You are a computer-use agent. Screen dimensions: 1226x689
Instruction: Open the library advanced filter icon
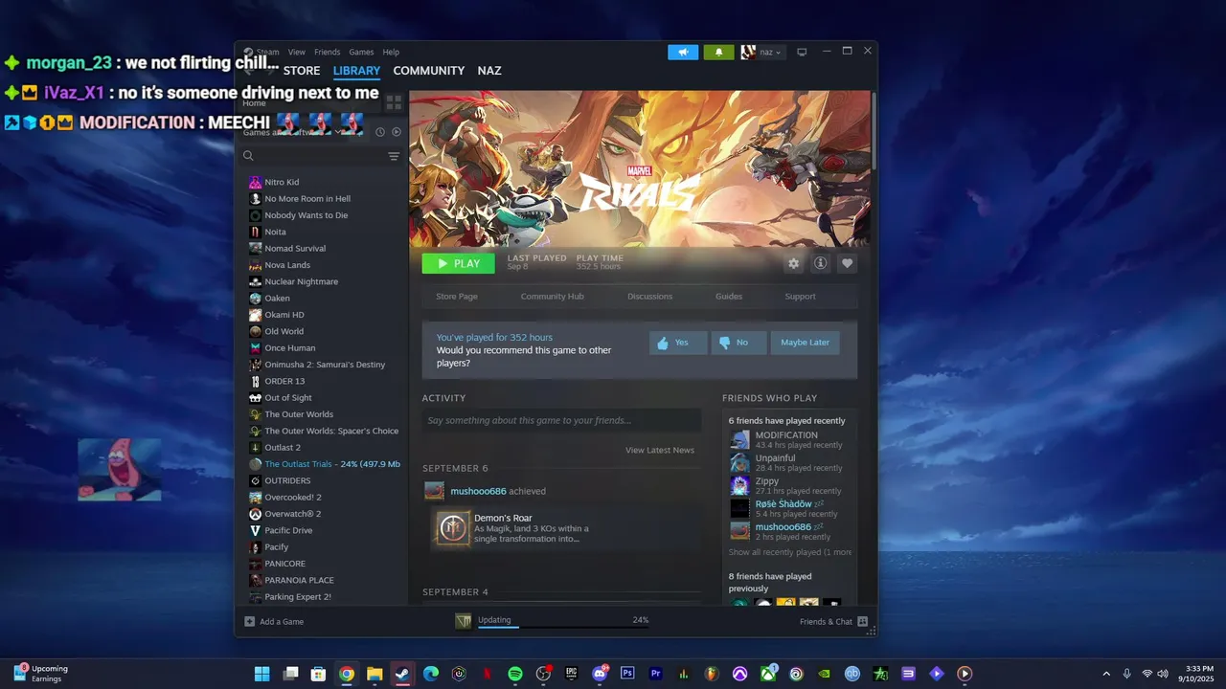click(394, 156)
